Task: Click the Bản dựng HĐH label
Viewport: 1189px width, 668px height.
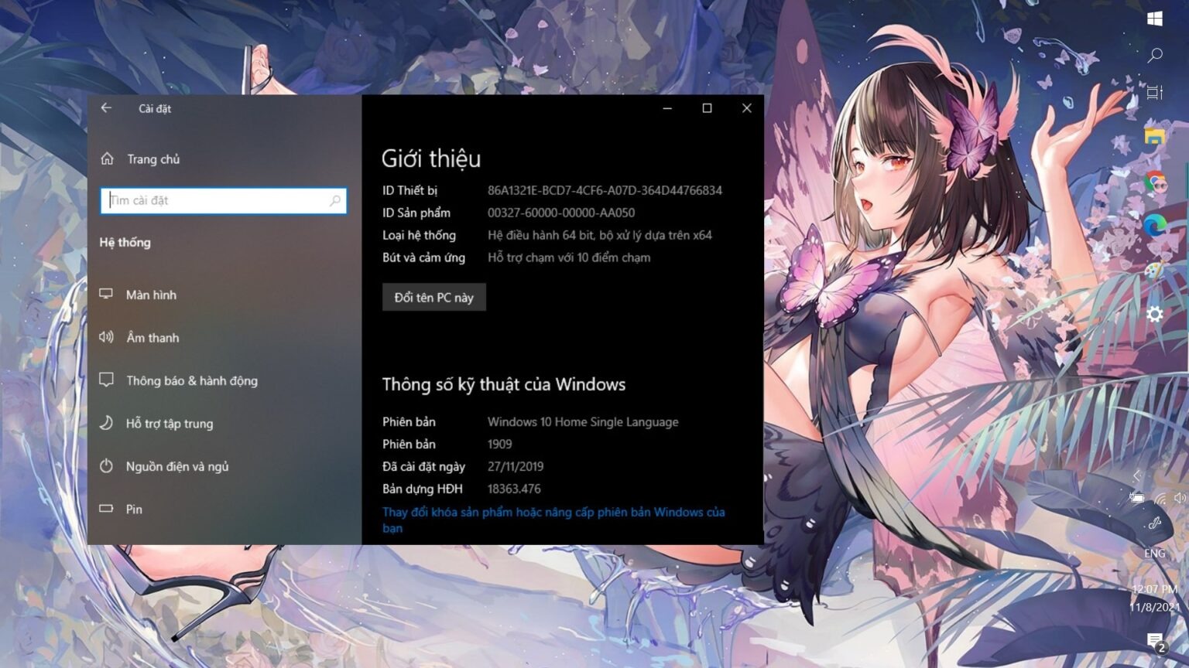Action: (x=423, y=489)
